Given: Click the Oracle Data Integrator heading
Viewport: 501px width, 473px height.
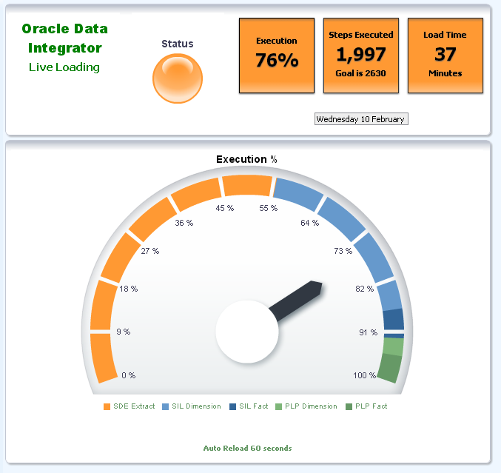Looking at the screenshot, I should (x=65, y=38).
